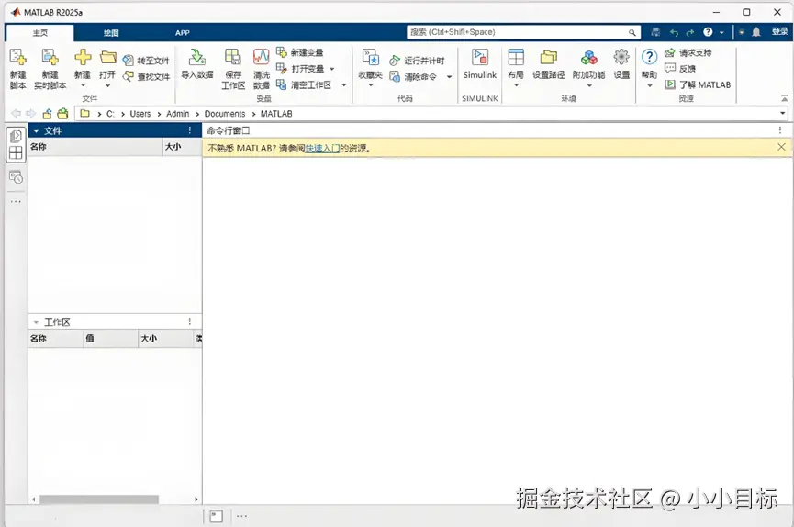Launch Simulink from the toolstrip

point(479,64)
